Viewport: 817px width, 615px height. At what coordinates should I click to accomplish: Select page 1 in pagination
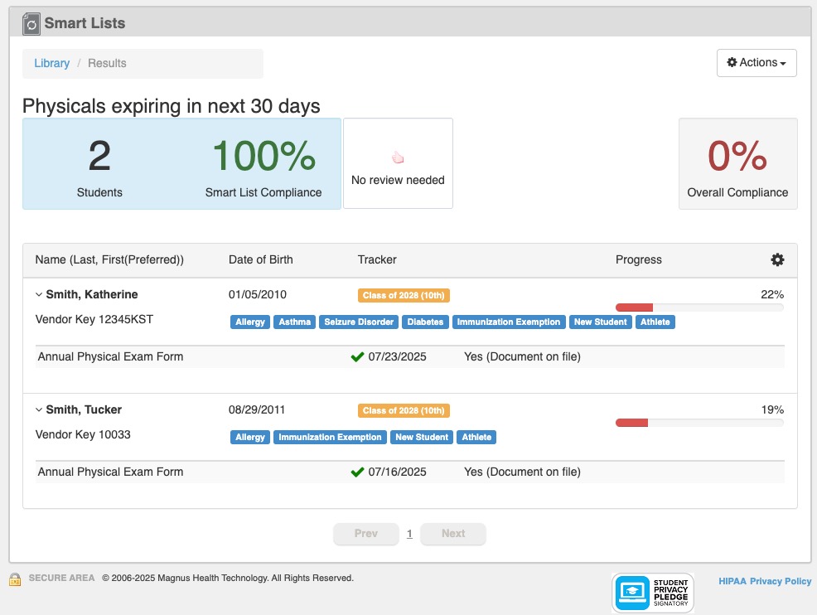coord(409,534)
